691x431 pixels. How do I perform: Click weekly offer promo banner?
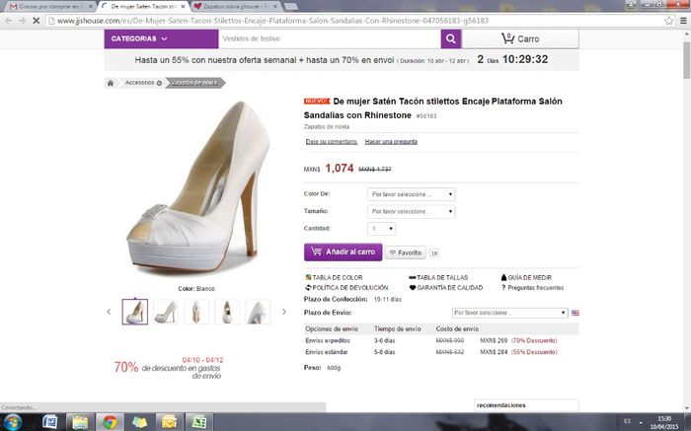coord(342,60)
